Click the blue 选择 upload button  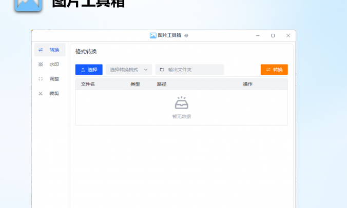click(x=89, y=70)
